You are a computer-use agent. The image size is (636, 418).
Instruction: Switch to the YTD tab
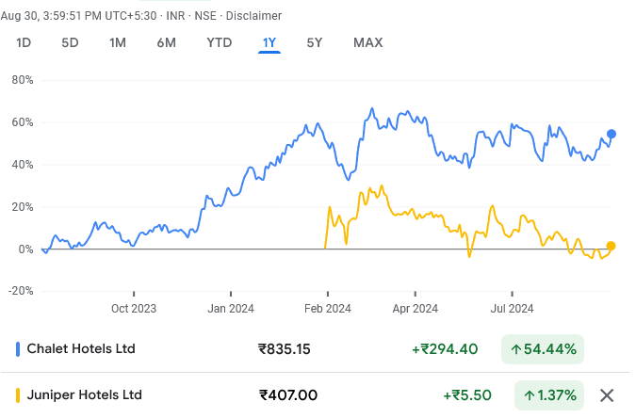pyautogui.click(x=219, y=42)
